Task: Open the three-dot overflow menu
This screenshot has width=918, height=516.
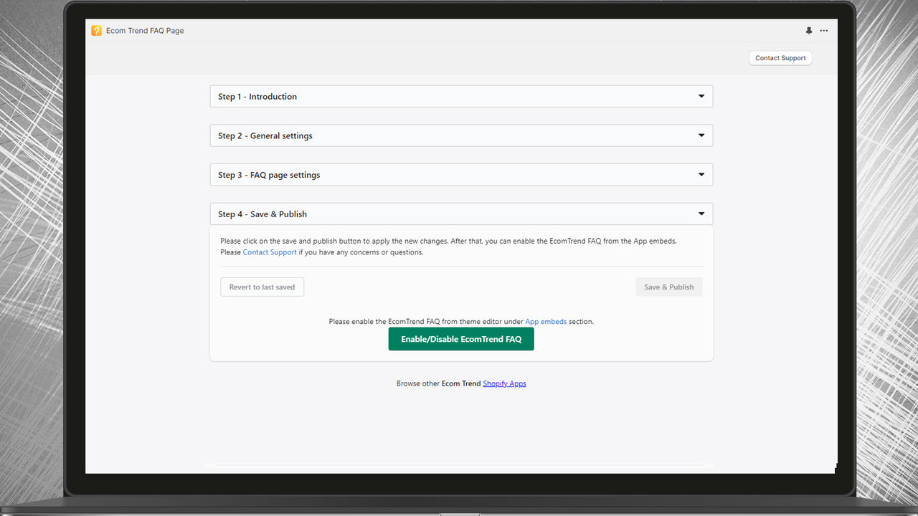Action: click(x=823, y=30)
